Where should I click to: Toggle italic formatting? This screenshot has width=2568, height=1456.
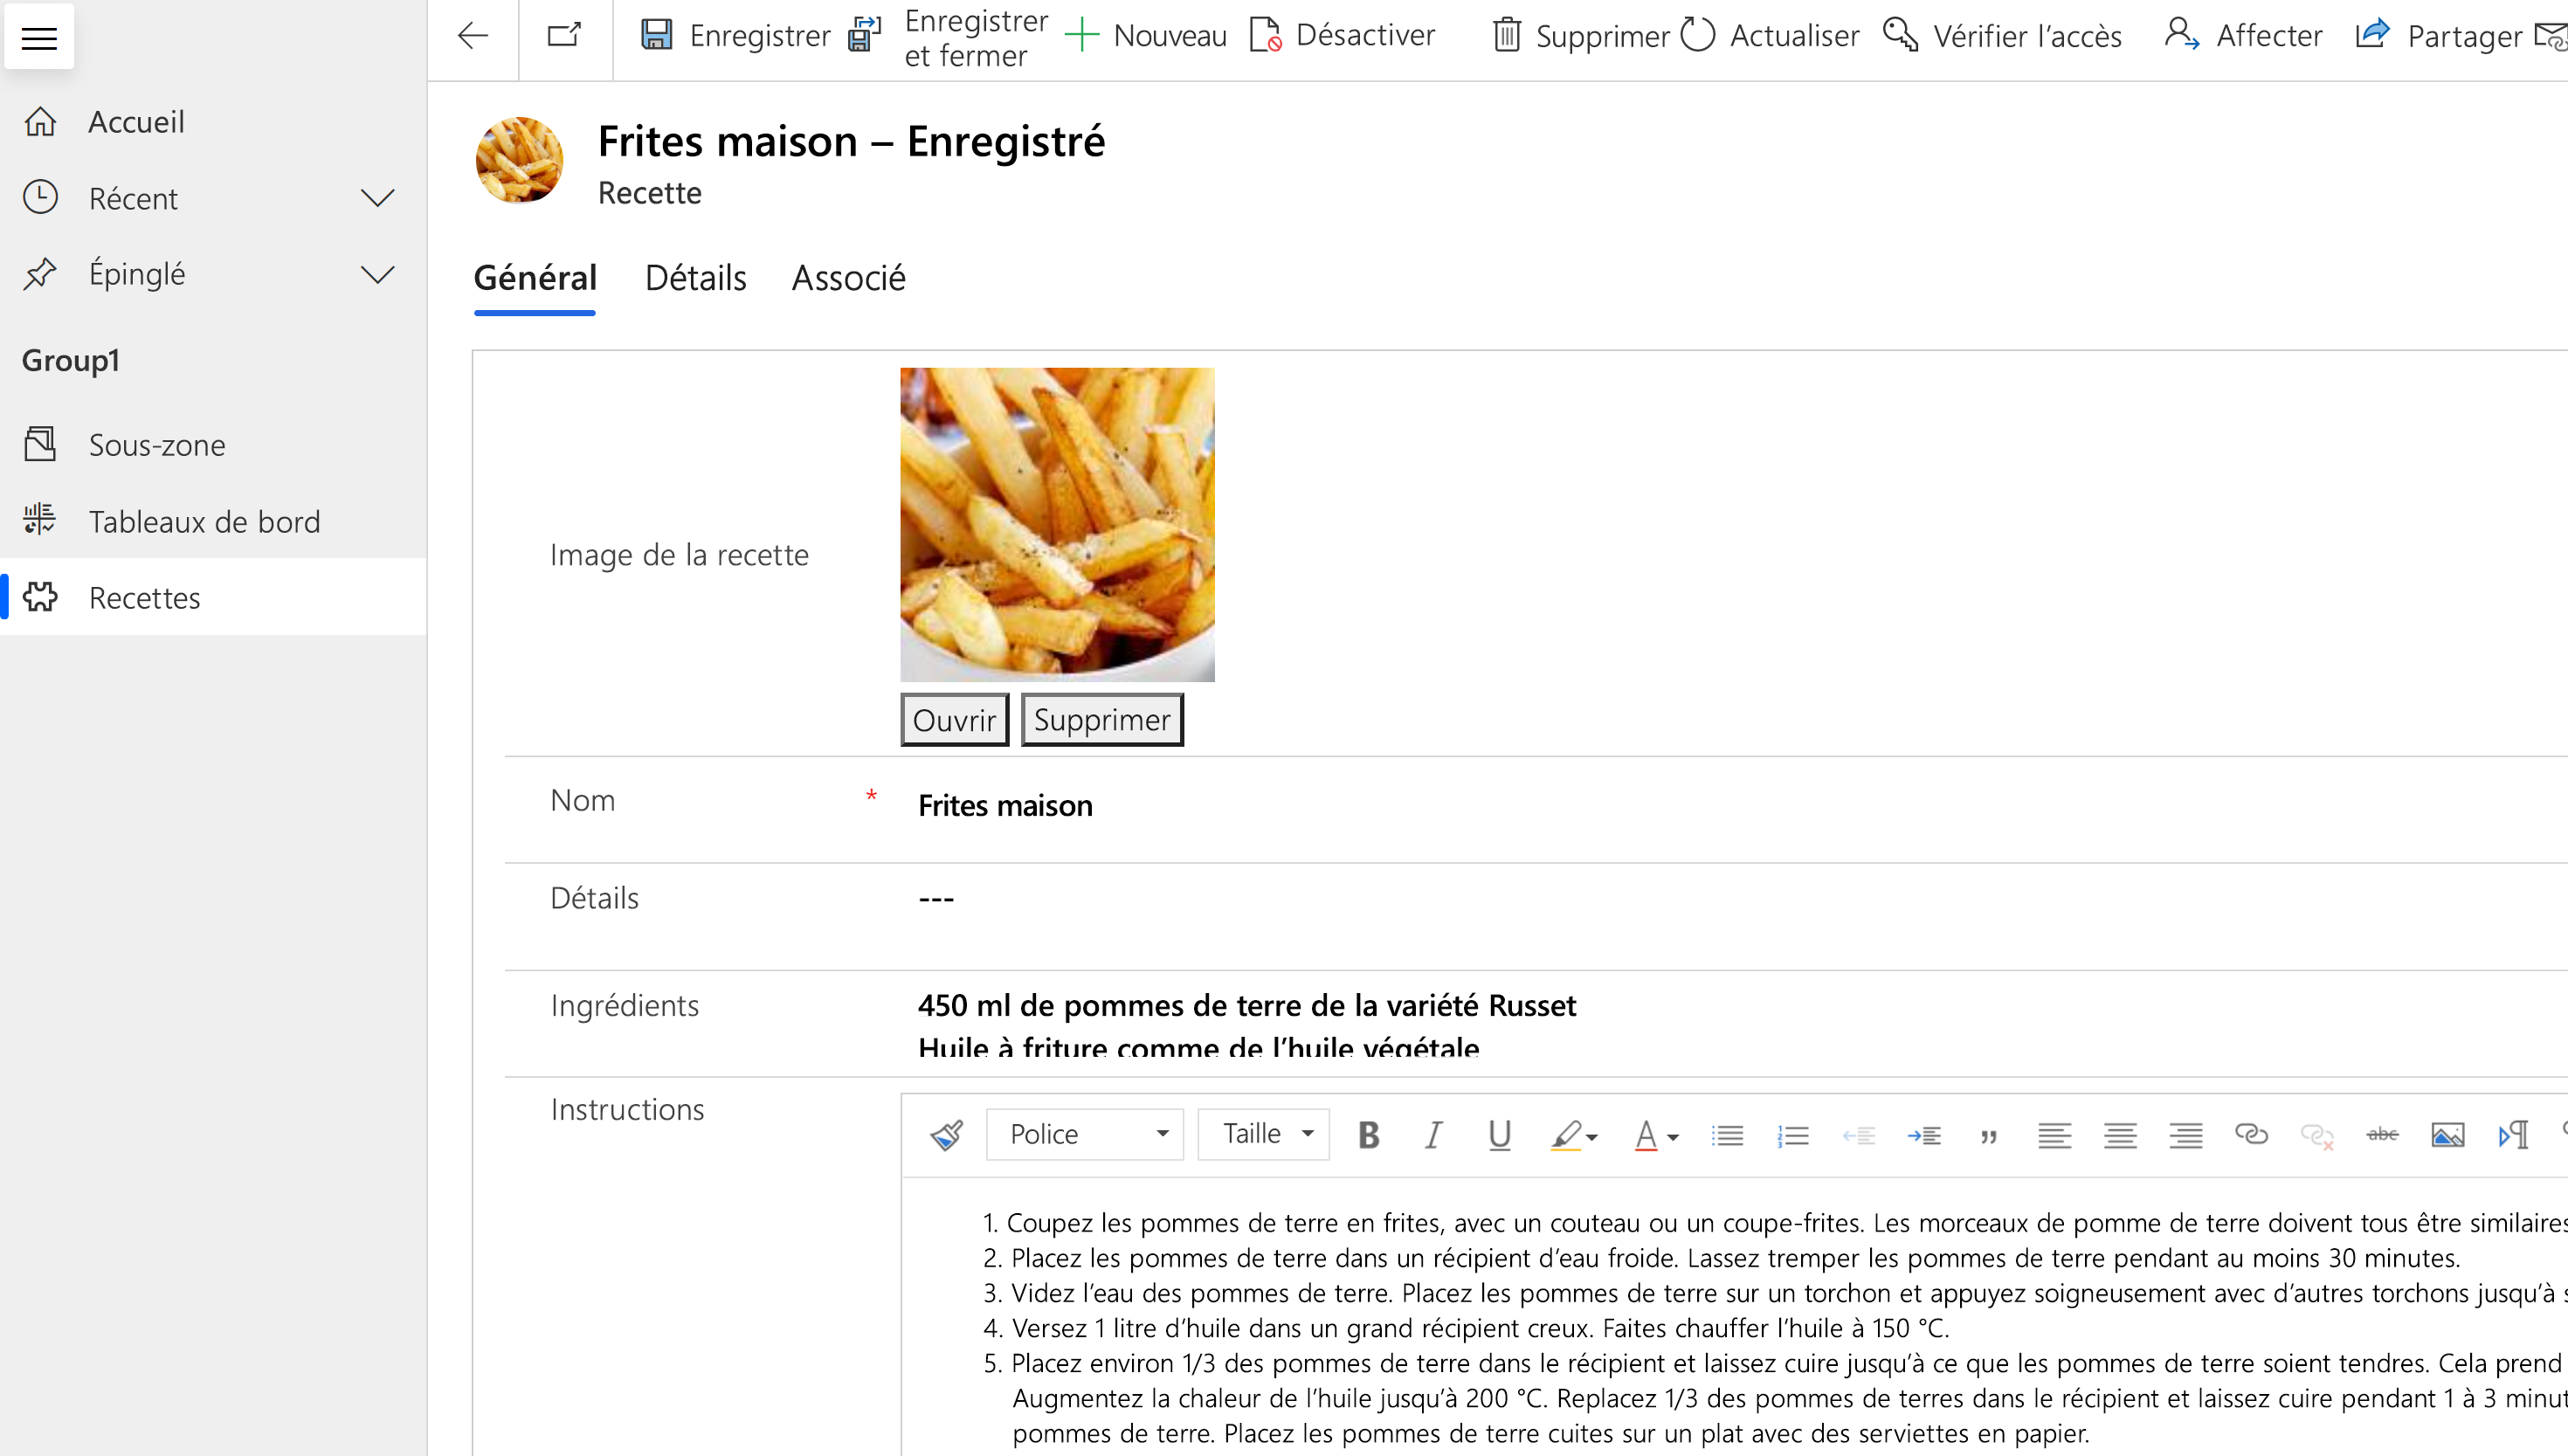(x=1432, y=1134)
